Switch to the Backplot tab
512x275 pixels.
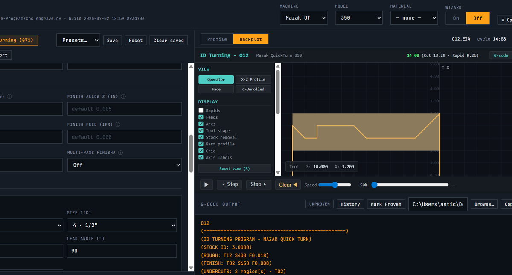click(251, 39)
